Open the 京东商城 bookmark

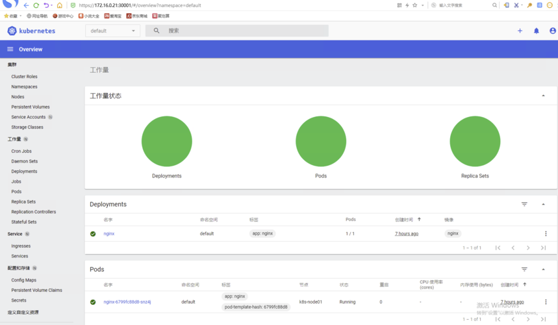[136, 16]
